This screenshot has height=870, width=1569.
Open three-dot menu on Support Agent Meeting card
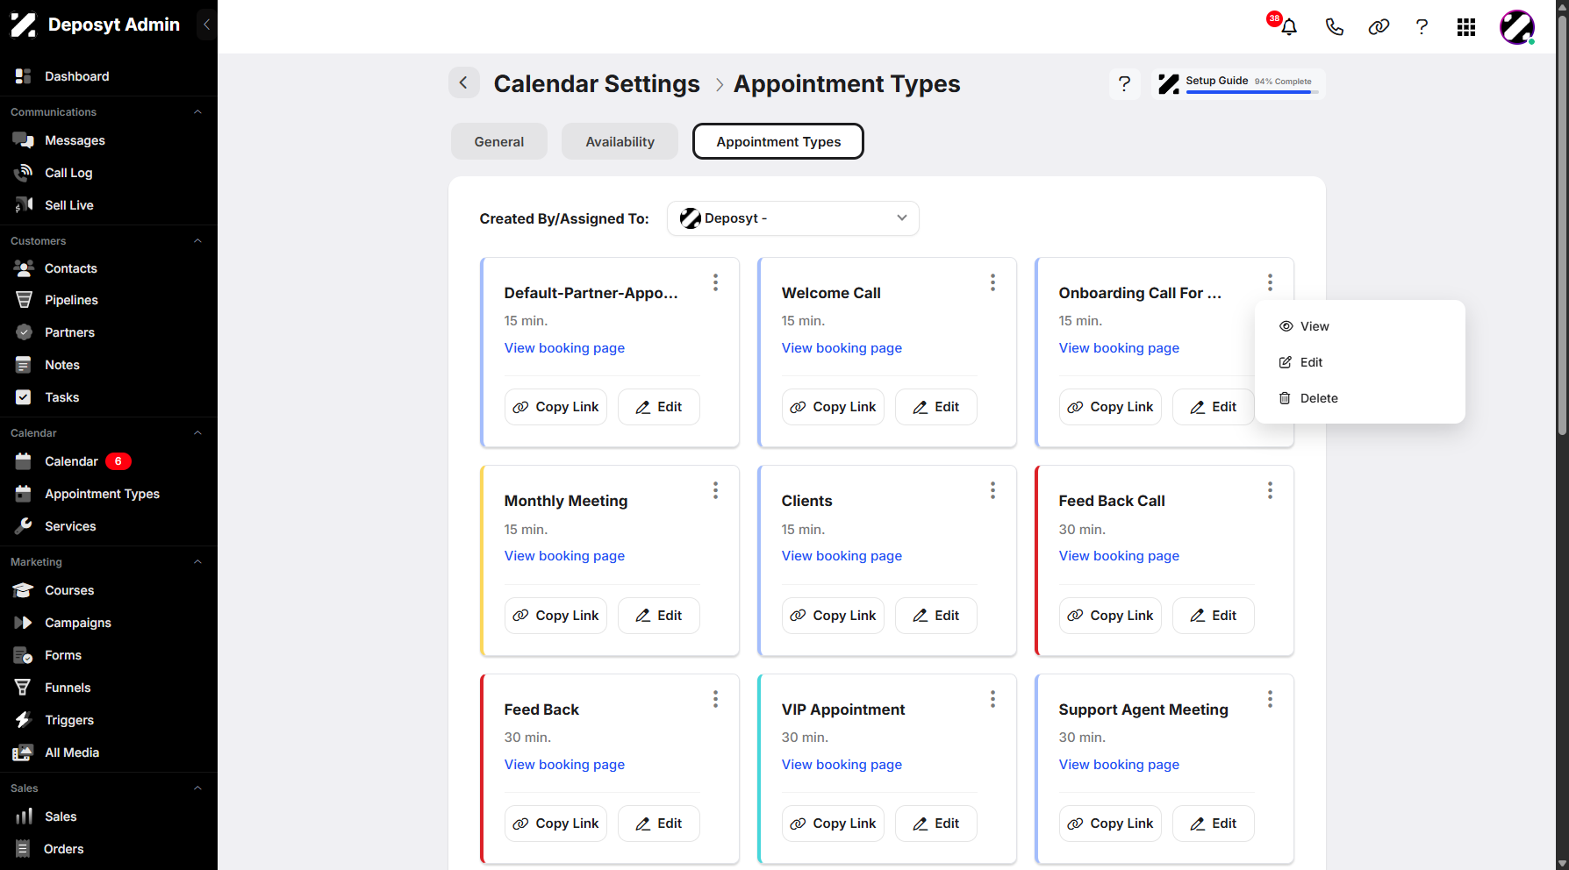click(1270, 699)
